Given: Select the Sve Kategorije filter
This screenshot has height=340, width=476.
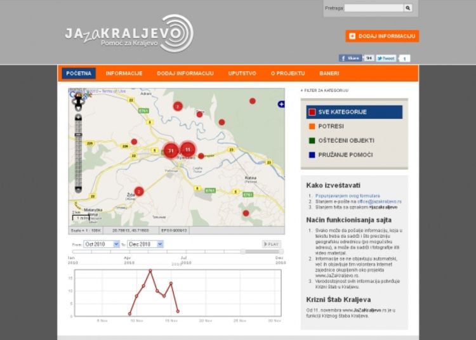Looking at the screenshot, I should pyautogui.click(x=354, y=112).
